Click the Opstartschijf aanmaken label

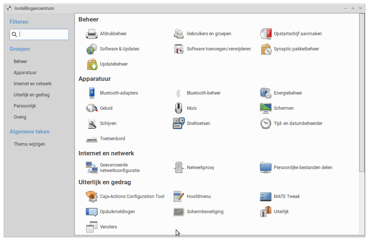[298, 34]
